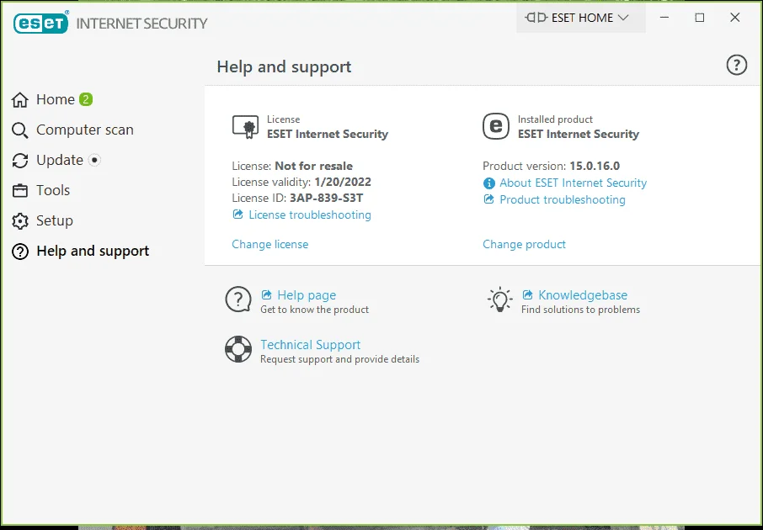Click the external link icon beside Help page
The width and height of the screenshot is (763, 530).
coord(267,294)
